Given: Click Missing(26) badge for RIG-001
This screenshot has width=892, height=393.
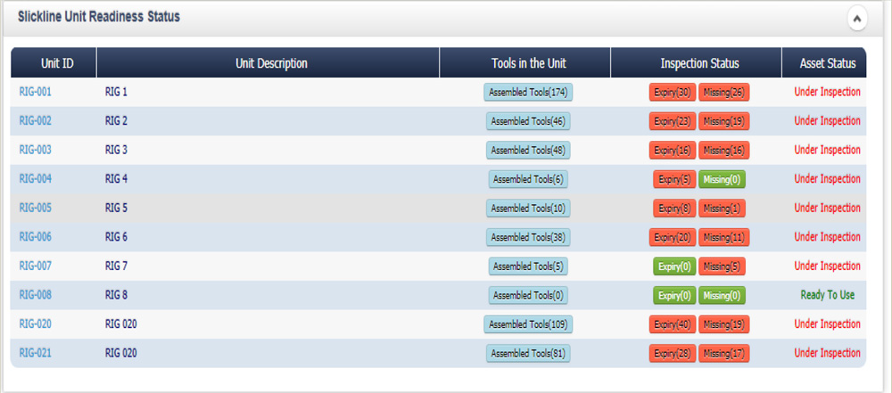Looking at the screenshot, I should click(723, 92).
